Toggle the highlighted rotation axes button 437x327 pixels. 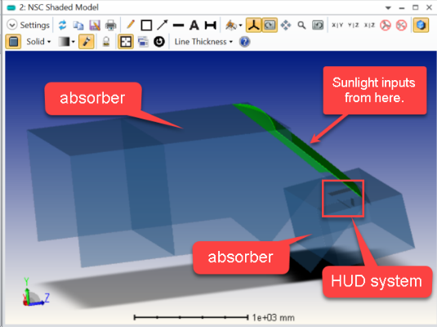(x=253, y=25)
